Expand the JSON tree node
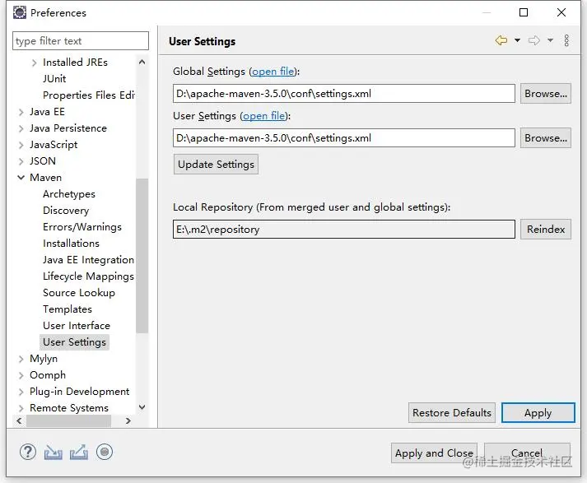This screenshot has width=587, height=483. coord(21,161)
